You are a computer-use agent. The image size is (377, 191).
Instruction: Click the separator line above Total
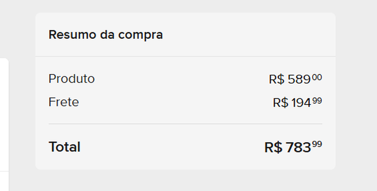point(185,124)
